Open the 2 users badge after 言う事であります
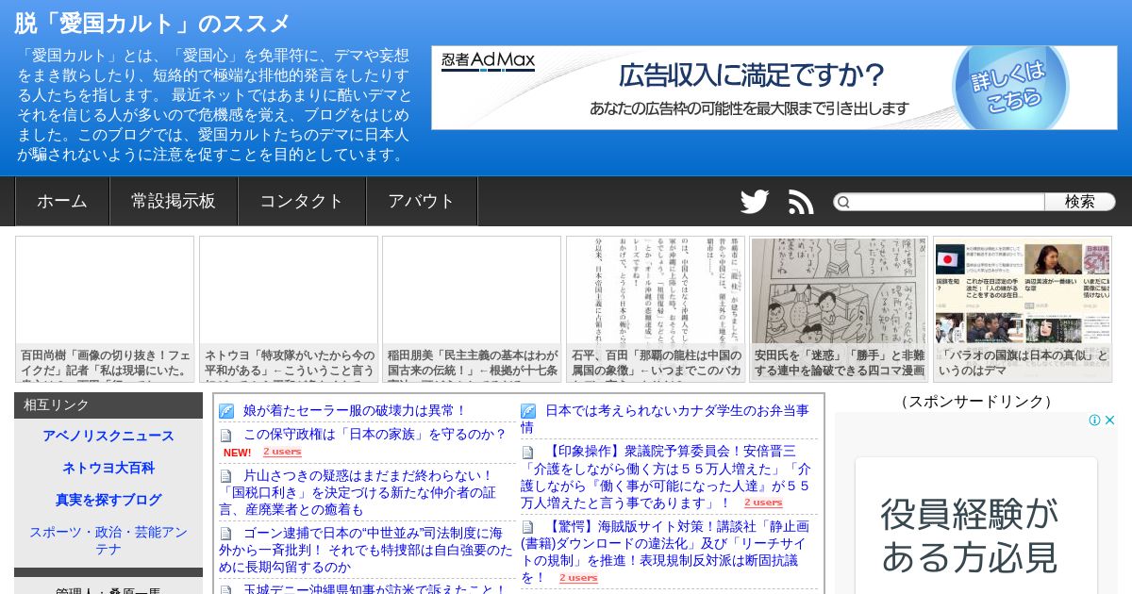The image size is (1132, 594). (763, 503)
